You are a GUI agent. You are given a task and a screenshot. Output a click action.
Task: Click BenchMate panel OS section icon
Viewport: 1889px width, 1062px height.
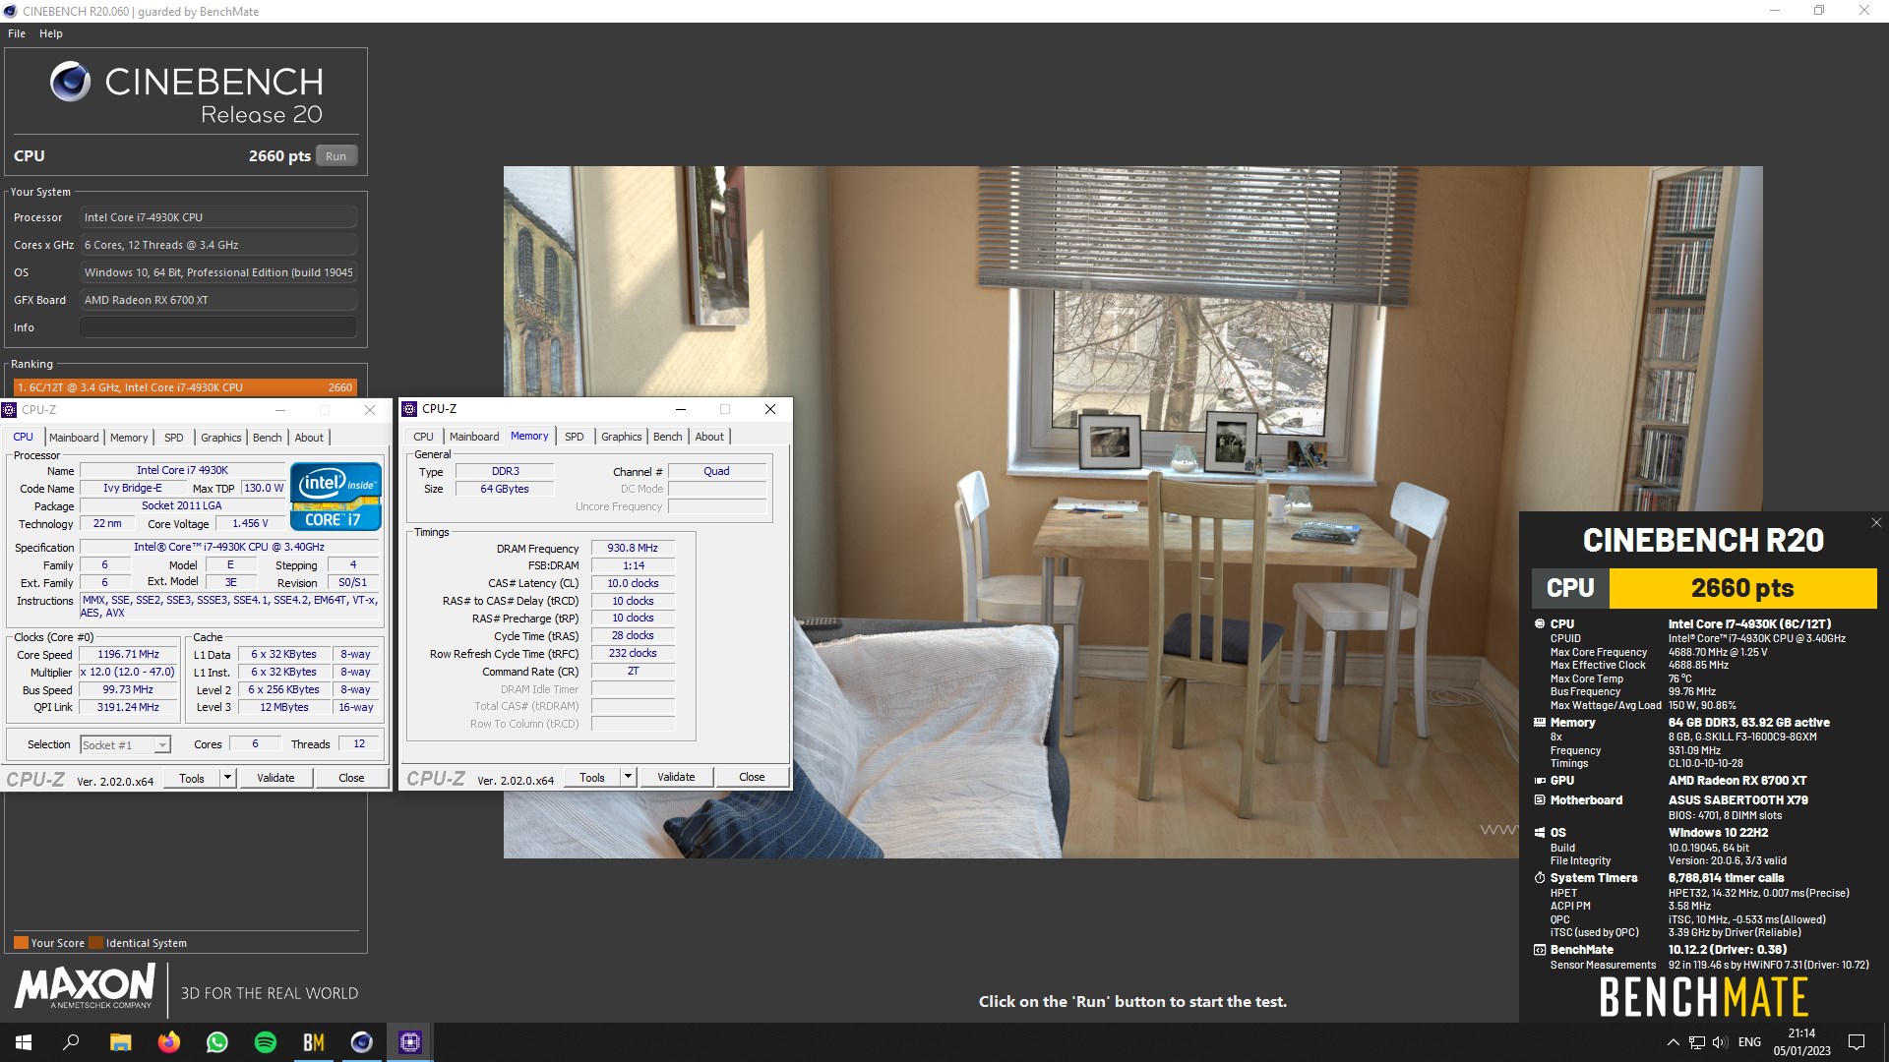pos(1540,833)
